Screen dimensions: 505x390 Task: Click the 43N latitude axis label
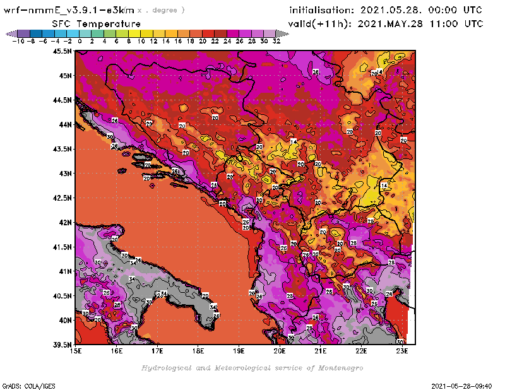(x=65, y=174)
